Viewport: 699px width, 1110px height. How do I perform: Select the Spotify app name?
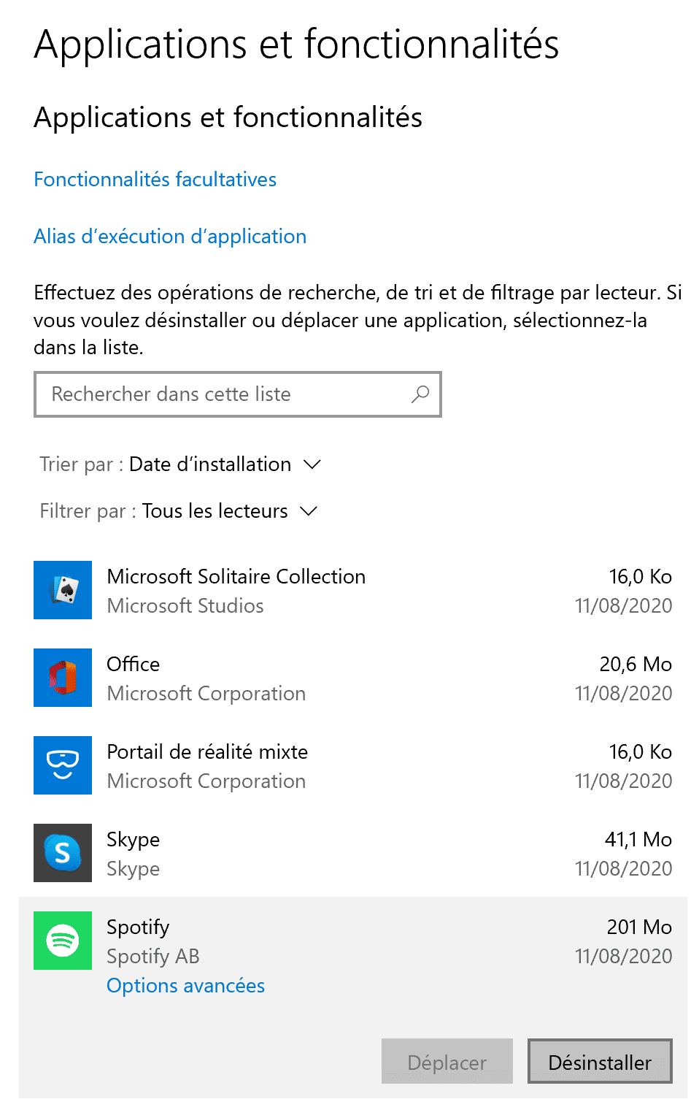(x=138, y=927)
